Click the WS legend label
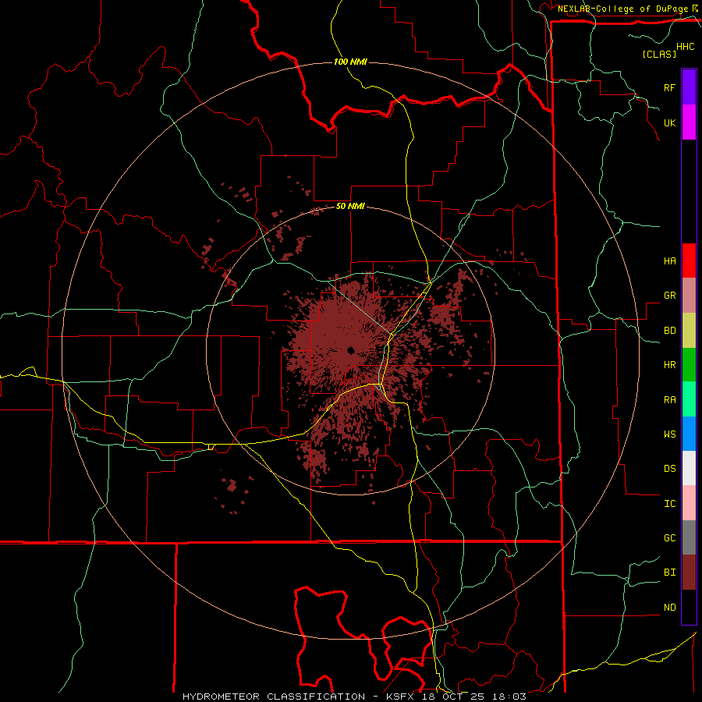The image size is (702, 702). (x=669, y=434)
